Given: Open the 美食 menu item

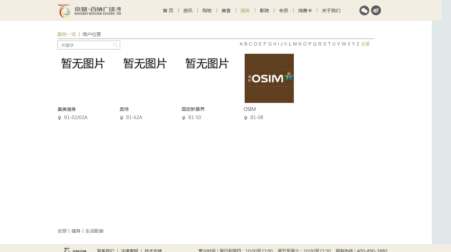Looking at the screenshot, I should pyautogui.click(x=226, y=10).
